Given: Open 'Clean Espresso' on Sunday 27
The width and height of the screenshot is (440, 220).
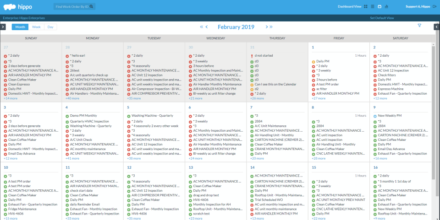Looking at the screenshot, I should (x=19, y=84).
